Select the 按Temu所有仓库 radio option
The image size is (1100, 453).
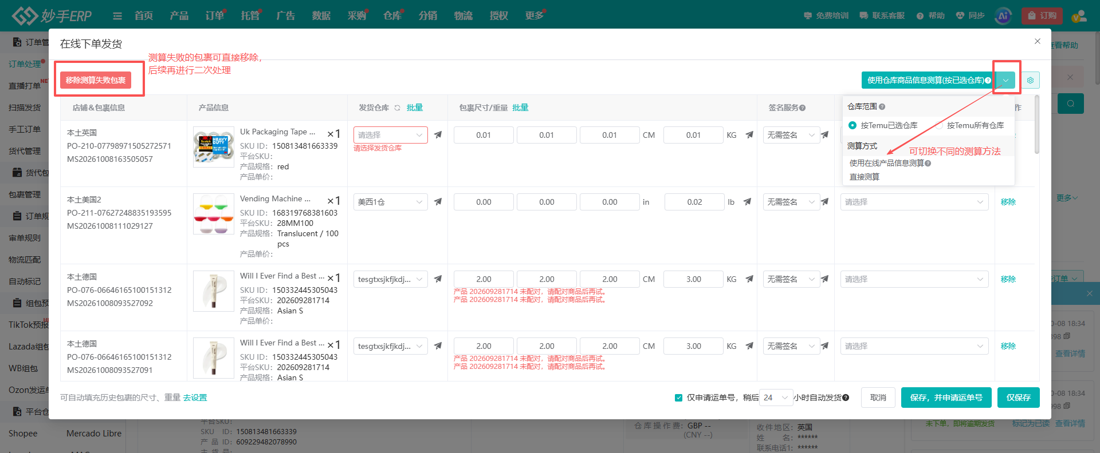pos(939,125)
